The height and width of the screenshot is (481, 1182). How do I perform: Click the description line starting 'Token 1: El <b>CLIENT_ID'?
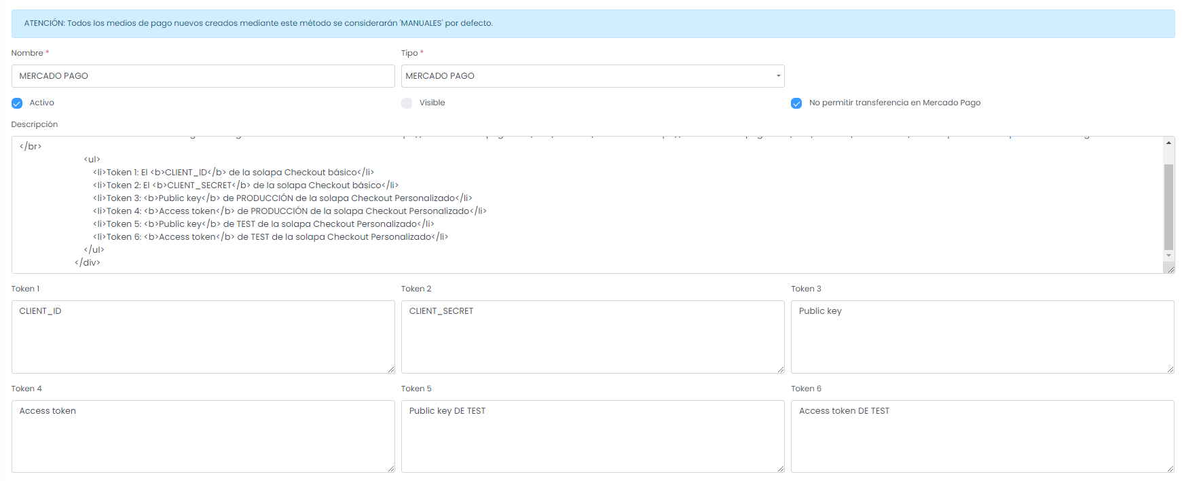pyautogui.click(x=234, y=173)
